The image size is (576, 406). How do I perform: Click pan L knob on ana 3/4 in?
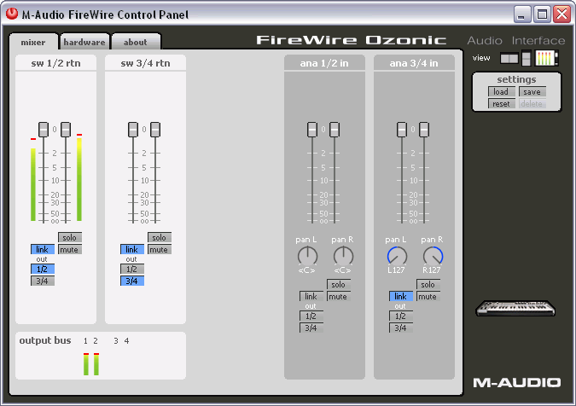coord(397,256)
